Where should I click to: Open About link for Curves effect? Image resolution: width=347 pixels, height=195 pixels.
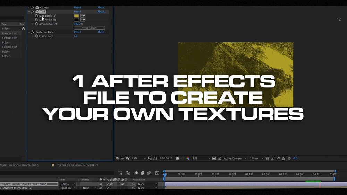(x=101, y=7)
